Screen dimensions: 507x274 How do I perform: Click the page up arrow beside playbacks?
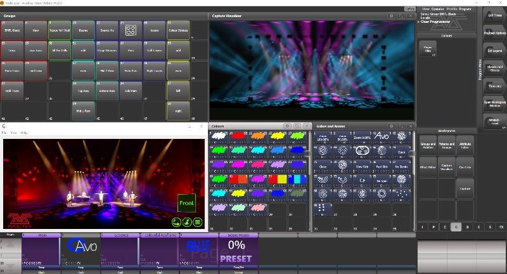10,244
